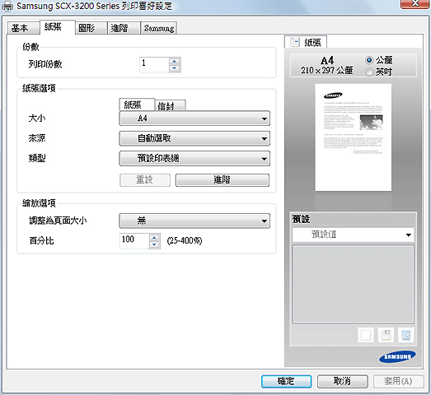Viewport: 431px width, 395px height.
Task: Decrease the print copies count
Action: tap(174, 68)
